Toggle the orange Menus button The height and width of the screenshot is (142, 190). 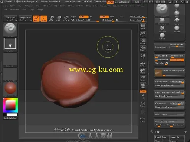pyautogui.click(x=110, y=2)
